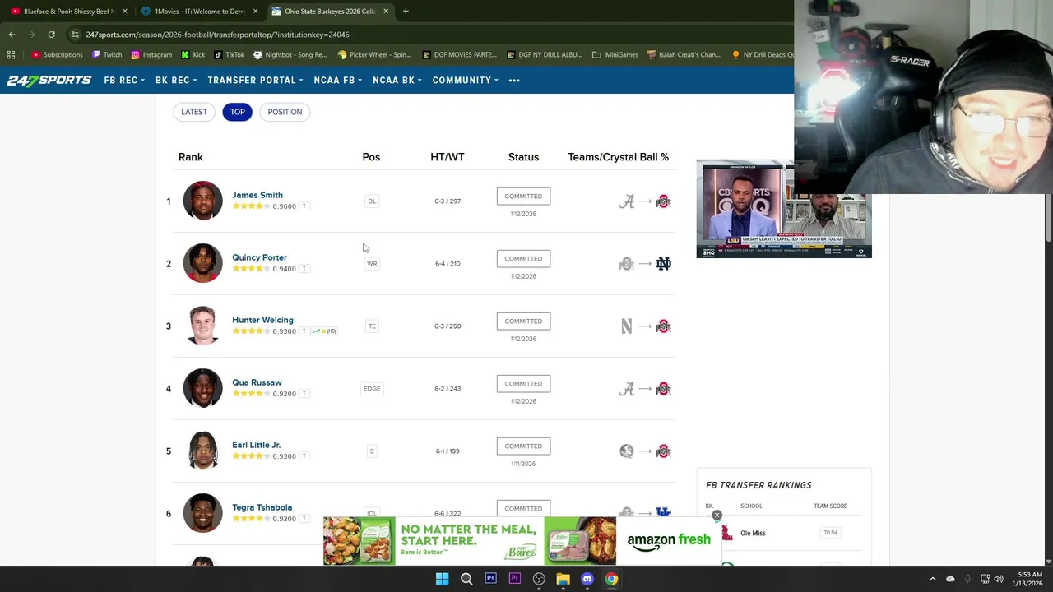Reload the page with refresh icon

(51, 35)
